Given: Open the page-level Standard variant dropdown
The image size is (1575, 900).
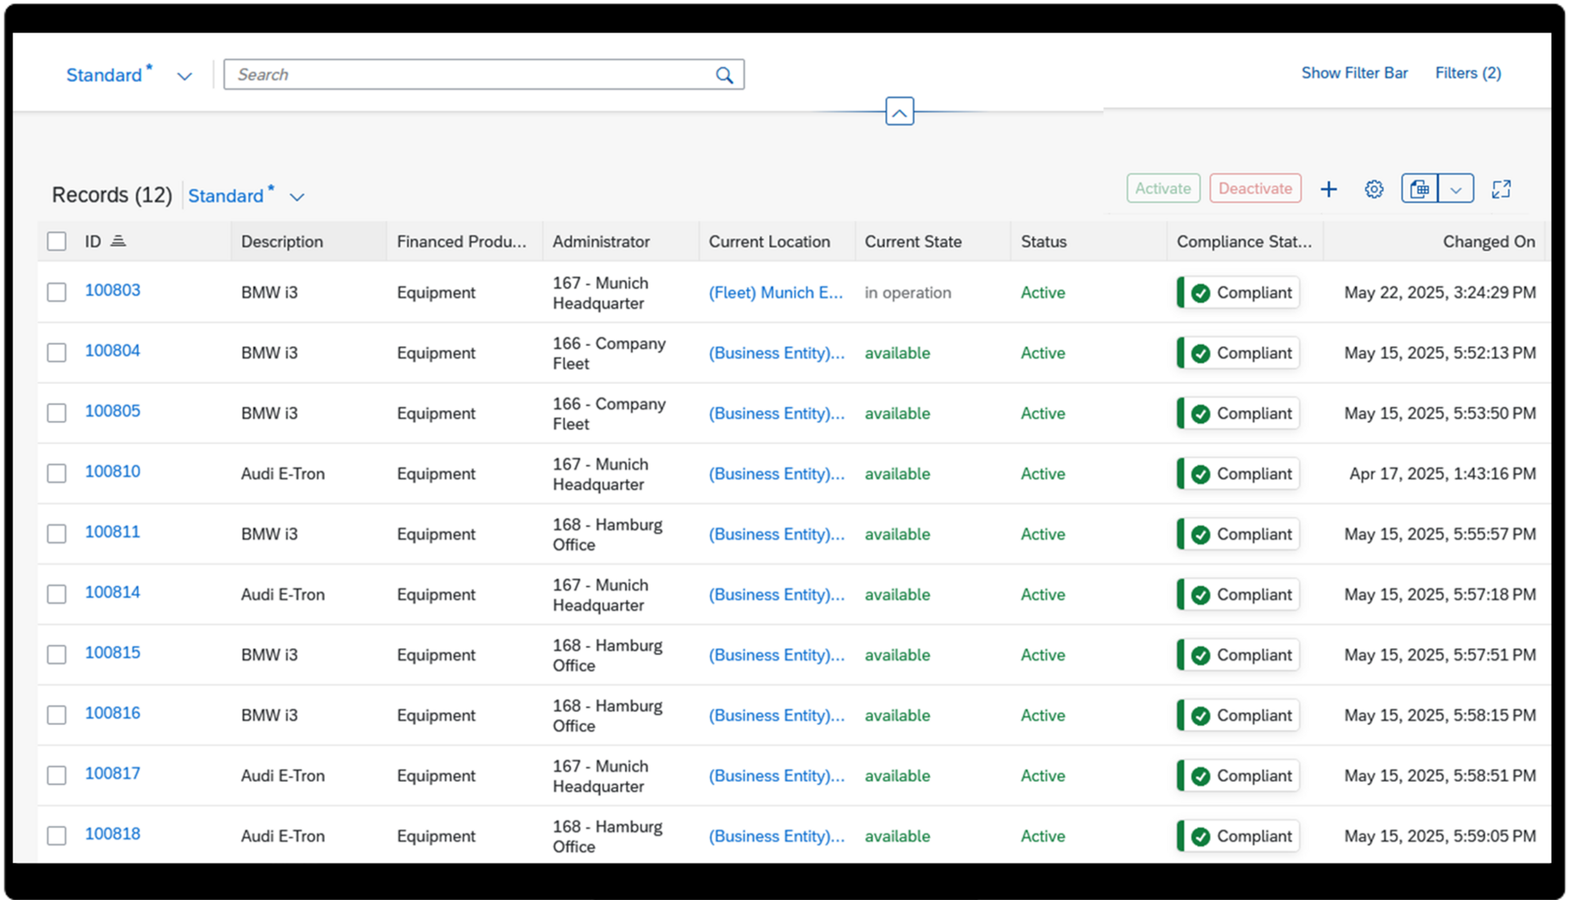Looking at the screenshot, I should [184, 76].
